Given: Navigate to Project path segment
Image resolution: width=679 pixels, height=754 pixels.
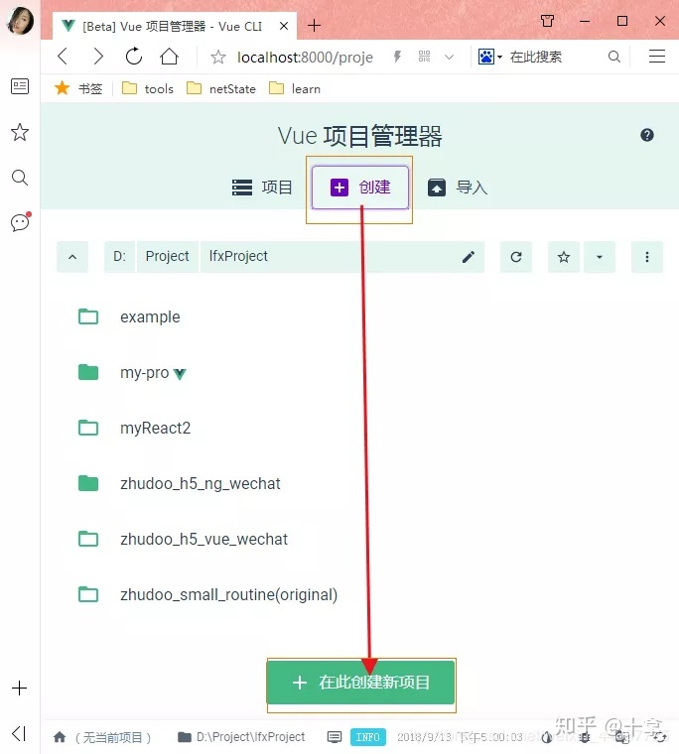Looking at the screenshot, I should [x=168, y=257].
